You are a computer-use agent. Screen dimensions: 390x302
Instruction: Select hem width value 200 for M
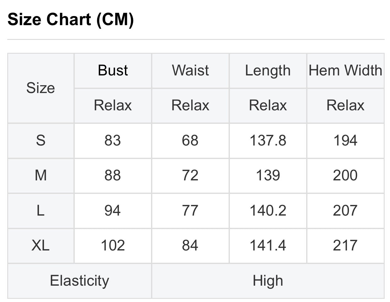[345, 175]
